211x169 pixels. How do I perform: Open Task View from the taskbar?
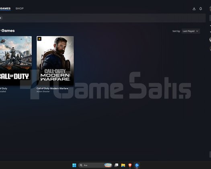point(116,165)
